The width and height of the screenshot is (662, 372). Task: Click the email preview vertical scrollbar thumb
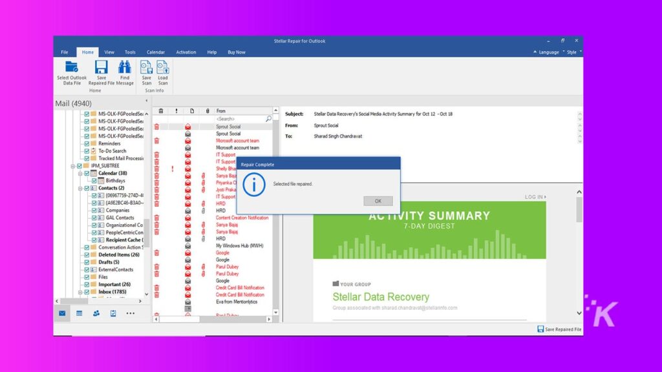[579, 209]
